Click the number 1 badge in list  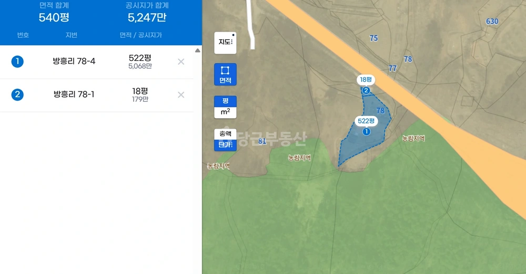point(17,61)
